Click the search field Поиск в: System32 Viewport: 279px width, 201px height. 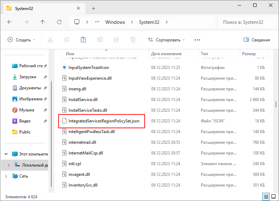point(248,22)
